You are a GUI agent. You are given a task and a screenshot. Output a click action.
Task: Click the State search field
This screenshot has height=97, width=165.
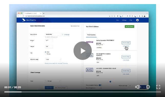click(x=53, y=81)
